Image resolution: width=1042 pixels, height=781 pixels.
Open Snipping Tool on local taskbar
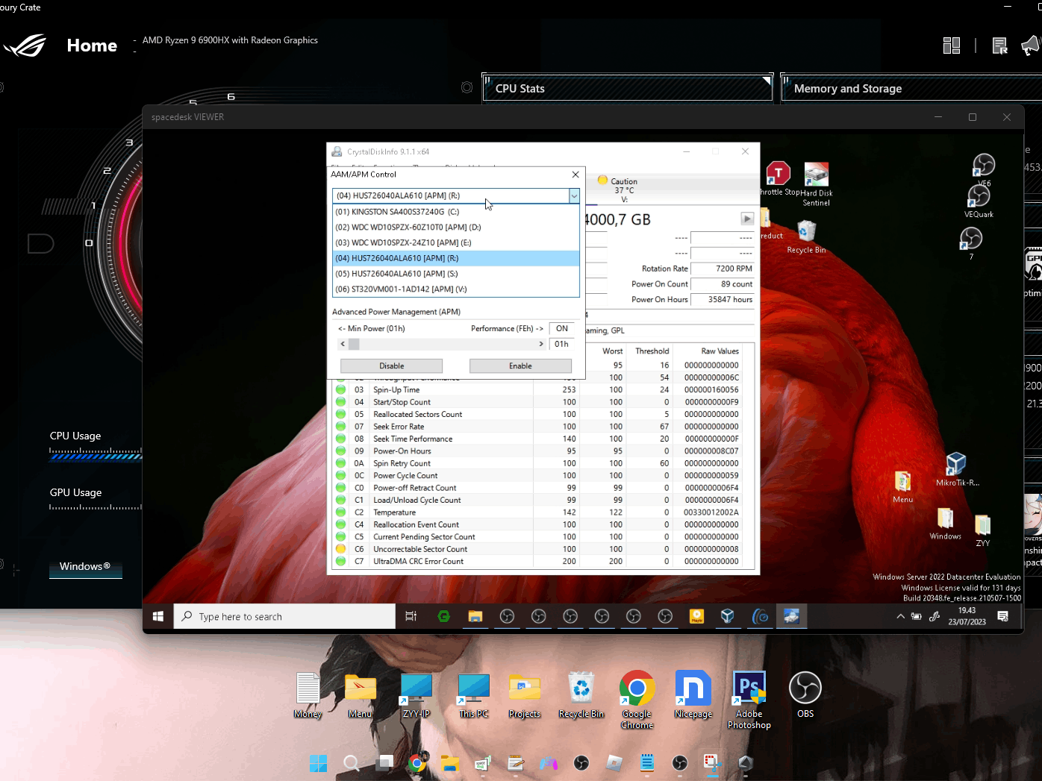(711, 763)
